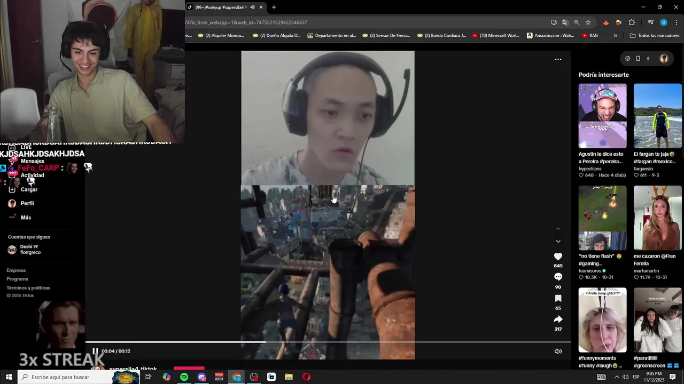Open the Amazon.com bookmark

pos(550,36)
